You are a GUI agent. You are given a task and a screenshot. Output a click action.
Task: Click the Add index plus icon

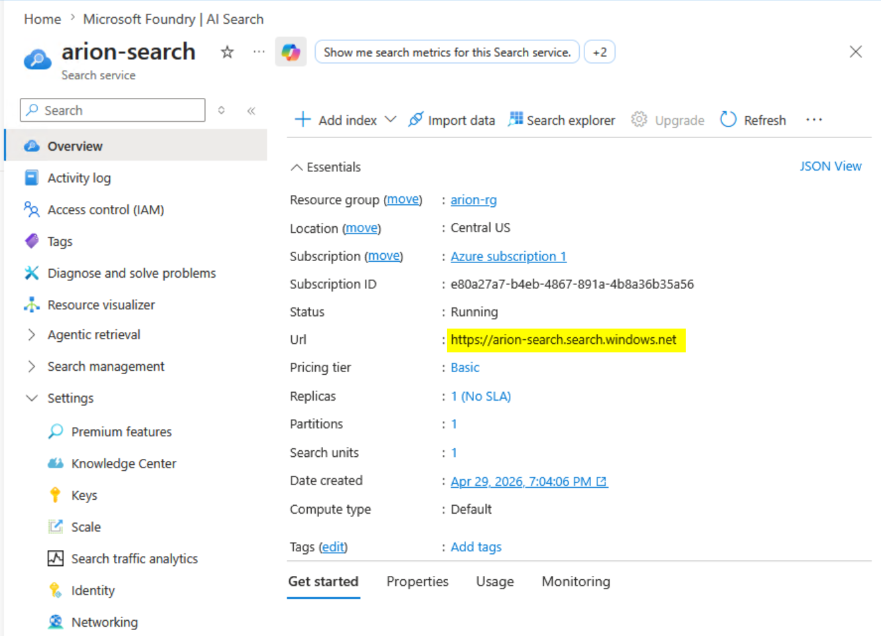[302, 120]
